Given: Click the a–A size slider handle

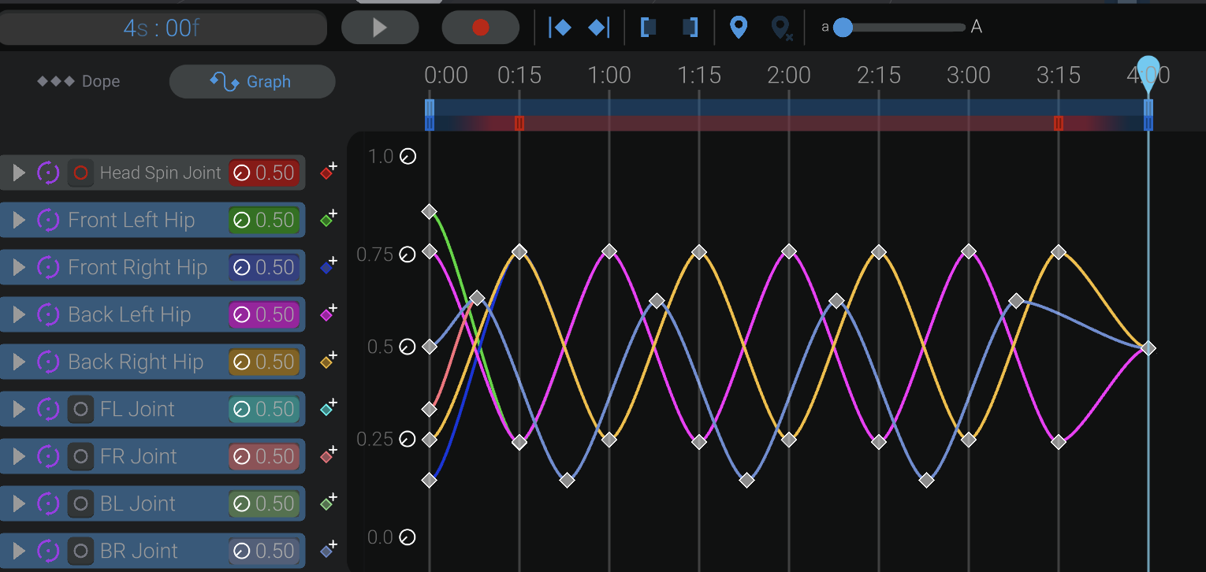Looking at the screenshot, I should click(843, 28).
